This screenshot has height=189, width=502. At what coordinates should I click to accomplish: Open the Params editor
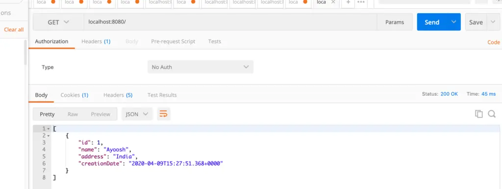[x=395, y=22]
